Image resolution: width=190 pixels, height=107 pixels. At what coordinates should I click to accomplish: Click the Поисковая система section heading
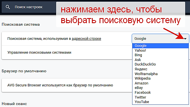coord(21,25)
